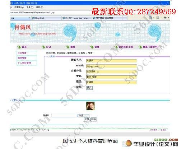Go to 相册 in the navigation bar

73,47
